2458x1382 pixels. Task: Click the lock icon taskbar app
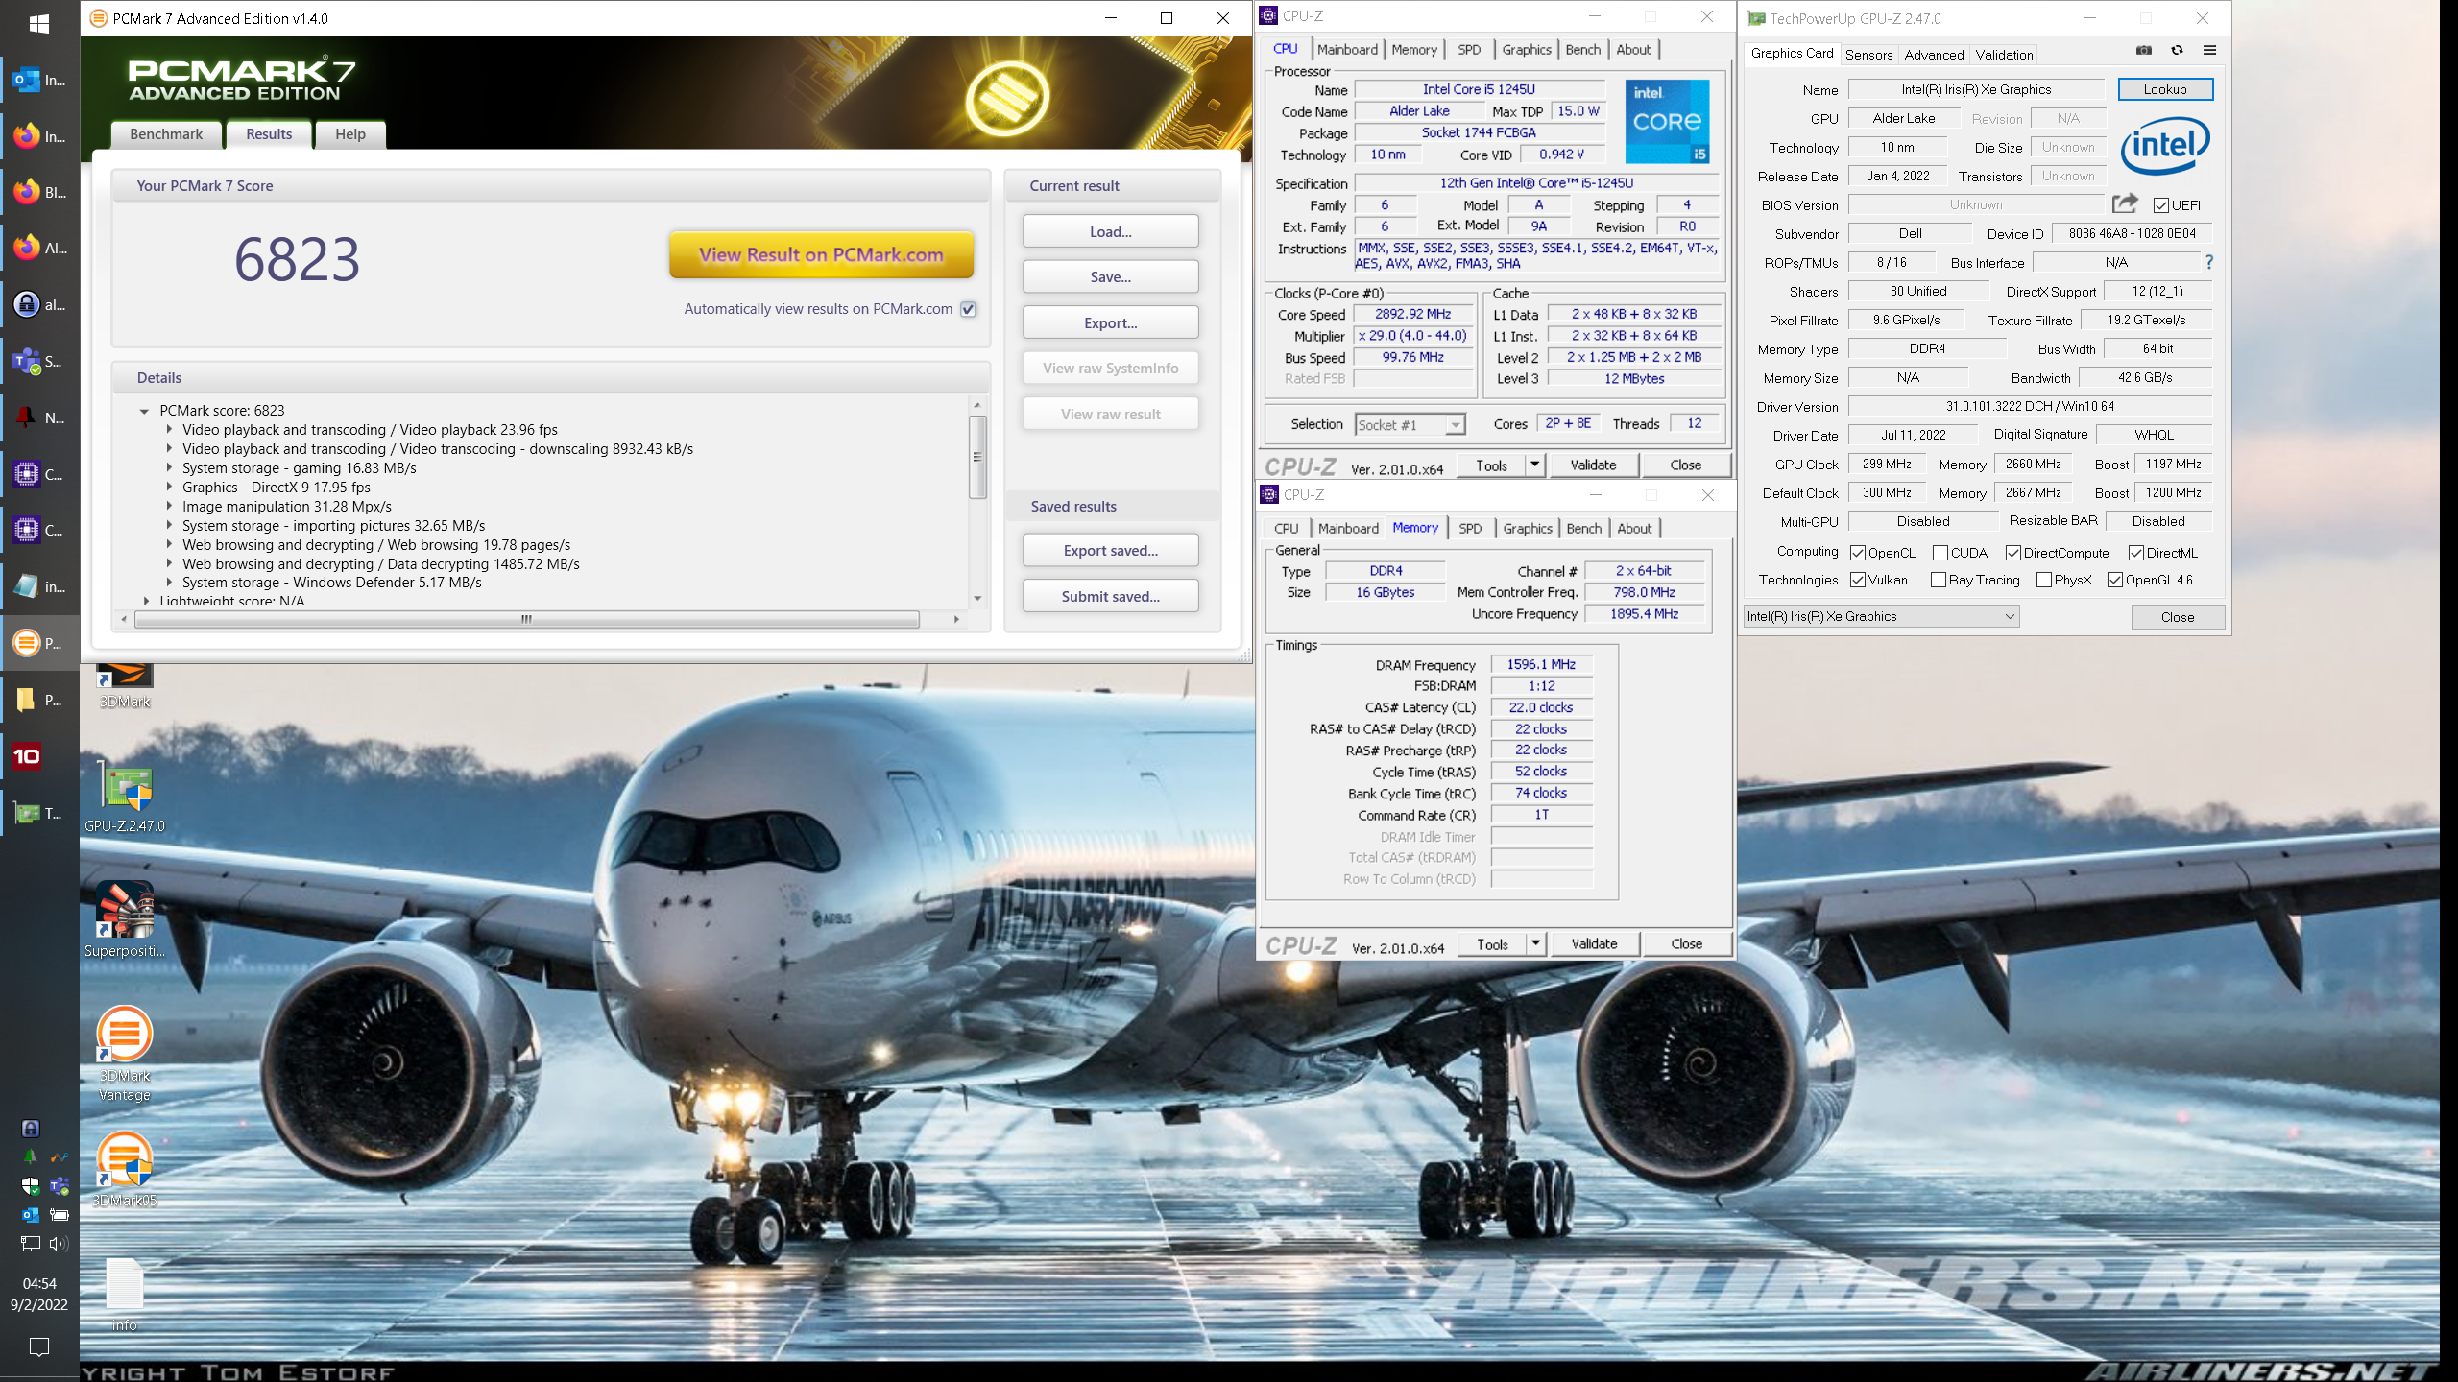click(x=39, y=305)
